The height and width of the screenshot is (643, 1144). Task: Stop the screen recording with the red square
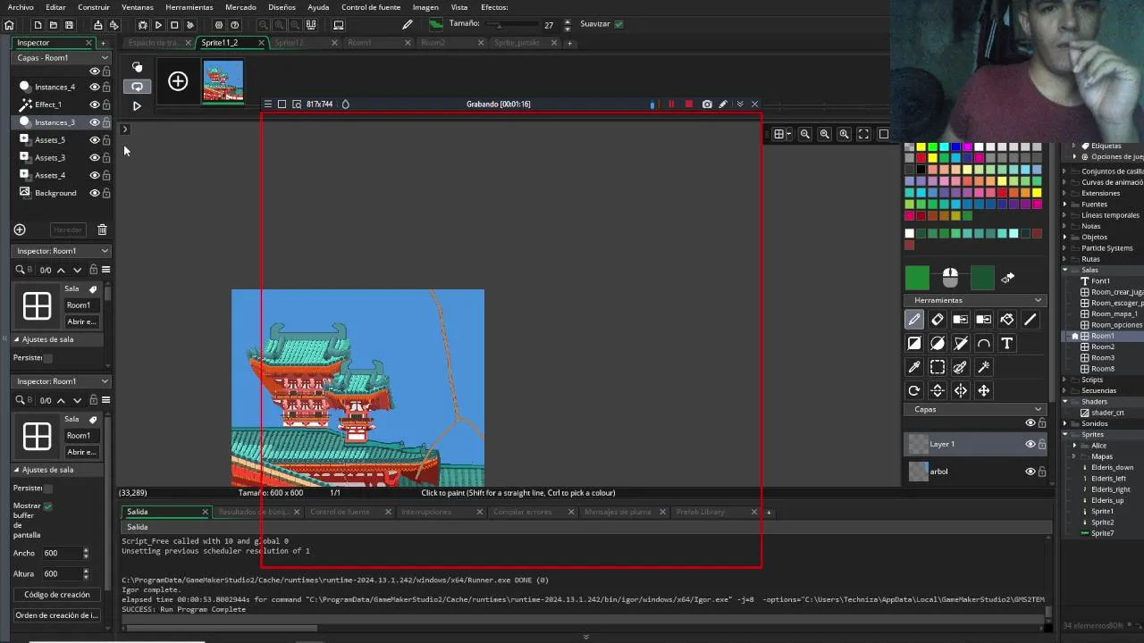[x=689, y=104]
